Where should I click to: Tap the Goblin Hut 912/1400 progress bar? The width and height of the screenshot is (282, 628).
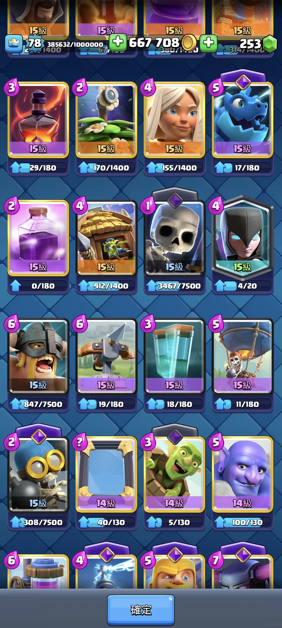point(107,286)
